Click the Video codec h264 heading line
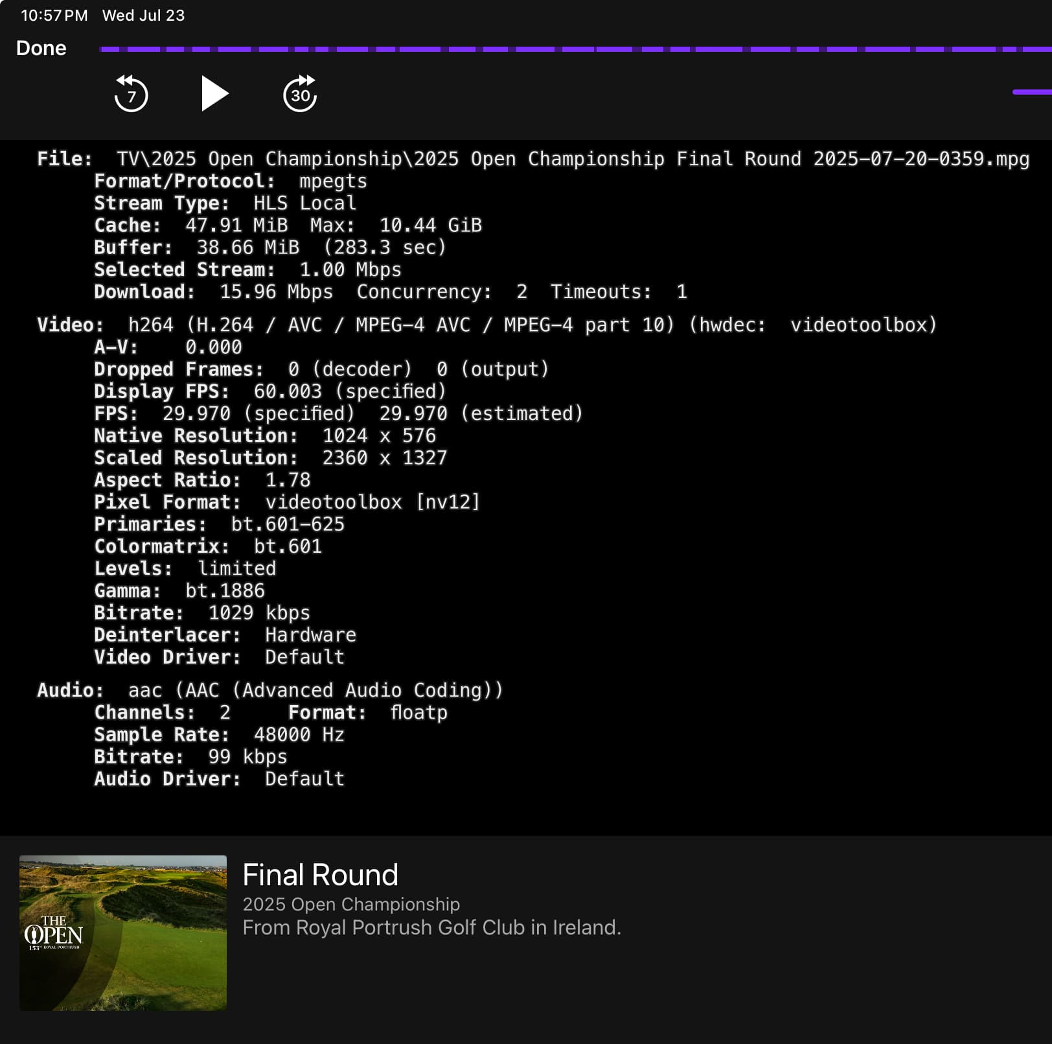The image size is (1052, 1044). pyautogui.click(x=486, y=325)
